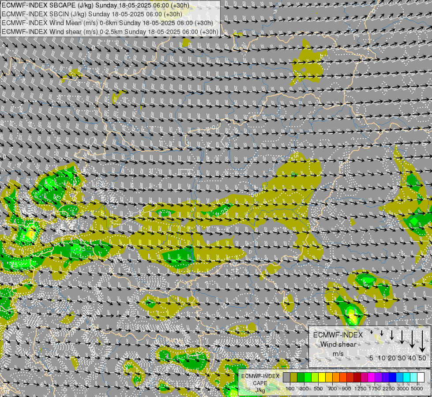Click the '50' value under wind shear arrows
Image resolution: width=432 pixels, height=397 pixels.
pos(422,358)
